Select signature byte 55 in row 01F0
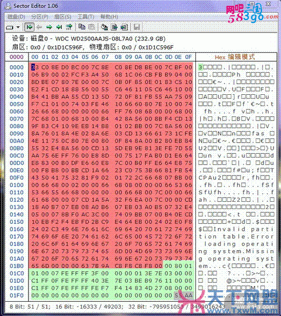The image size is (281, 316). click(178, 295)
